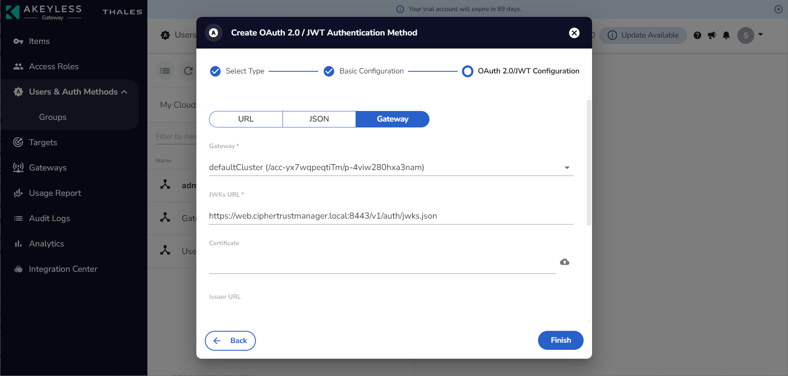Click the JWKs URL input field
The width and height of the screenshot is (788, 376).
(391, 216)
